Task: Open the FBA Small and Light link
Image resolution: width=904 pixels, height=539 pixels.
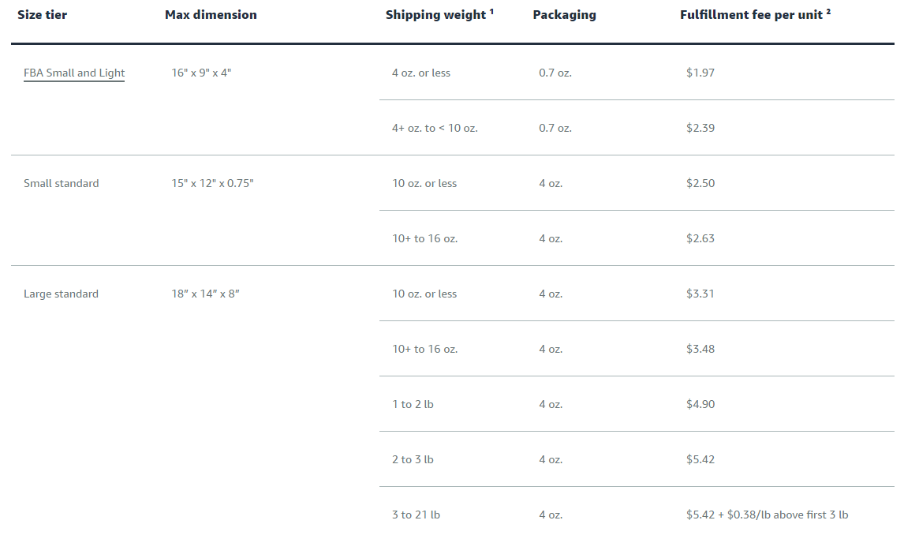Action: [x=74, y=73]
